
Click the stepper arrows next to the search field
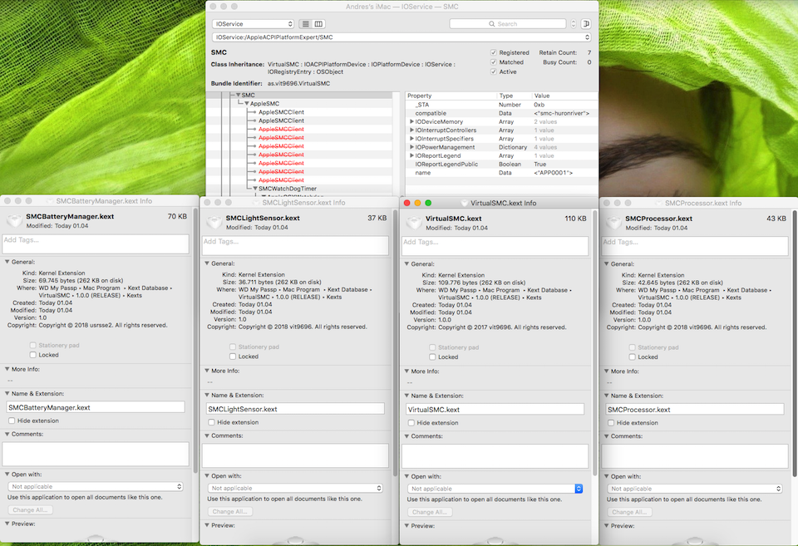pos(572,23)
